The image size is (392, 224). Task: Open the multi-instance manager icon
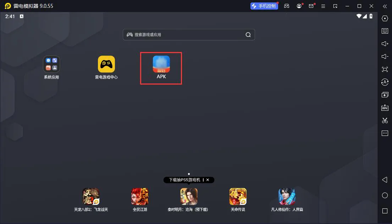[x=385, y=95]
